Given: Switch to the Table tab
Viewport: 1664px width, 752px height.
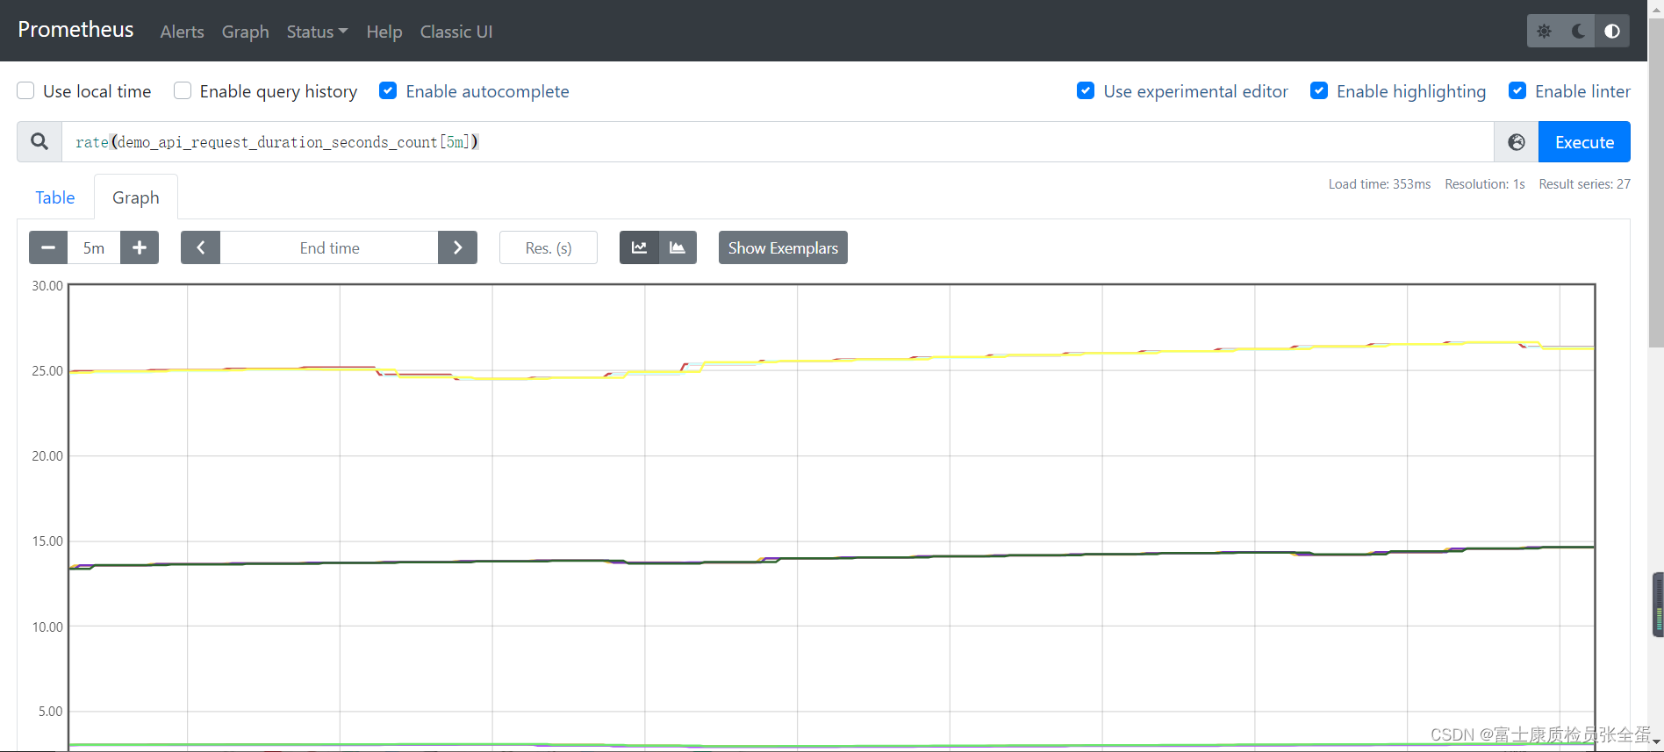Looking at the screenshot, I should 54,197.
